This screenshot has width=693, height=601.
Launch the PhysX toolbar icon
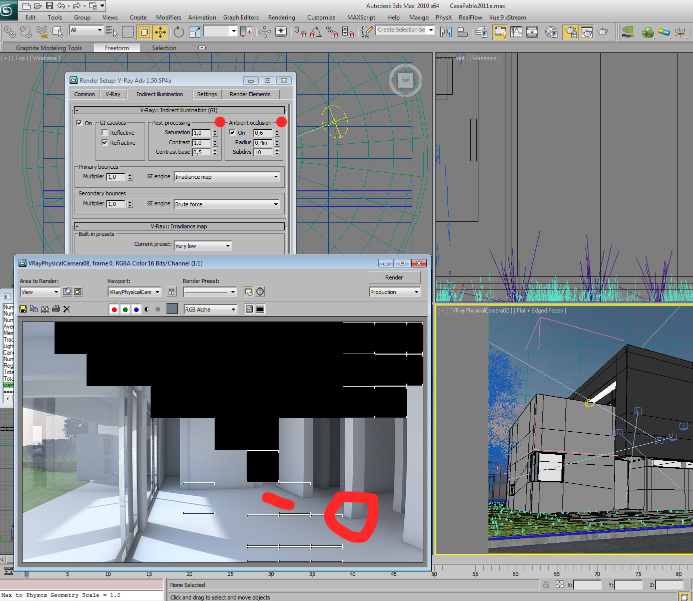[x=627, y=31]
